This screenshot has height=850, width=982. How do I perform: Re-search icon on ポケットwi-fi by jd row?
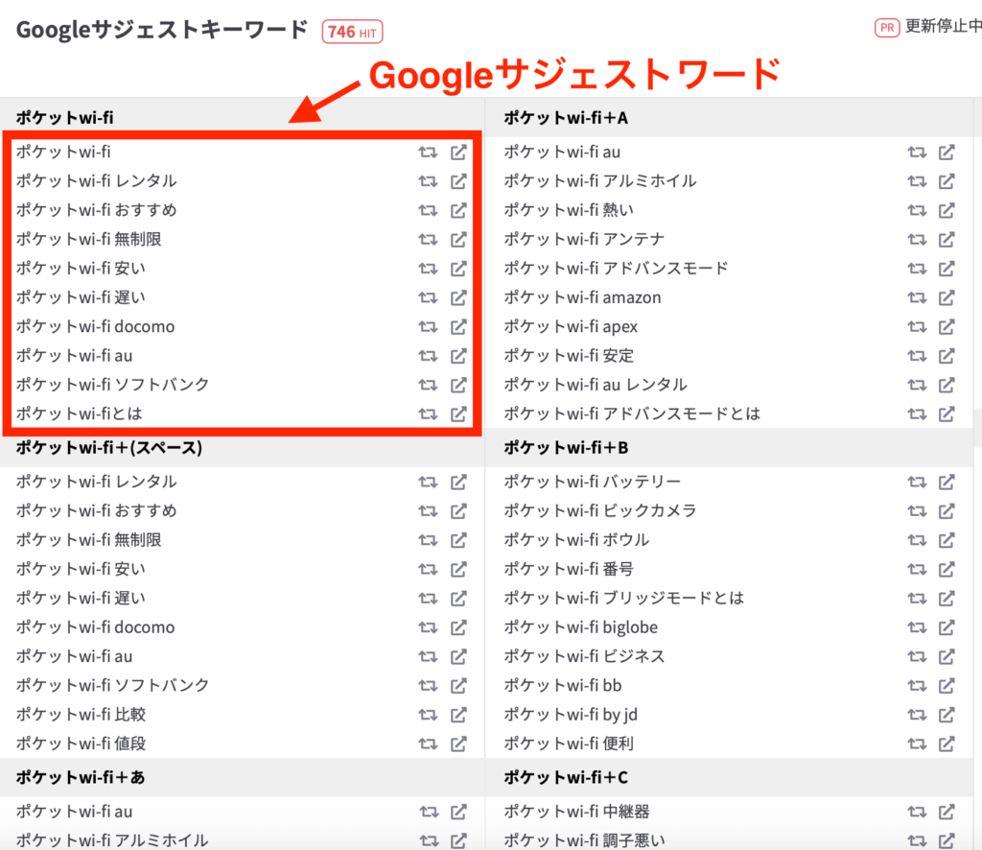(917, 715)
